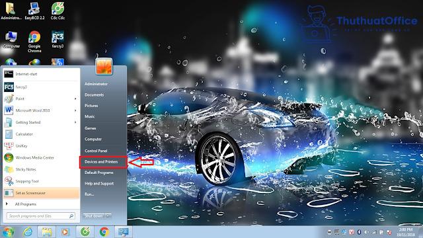Open Documents from Start menu right pane
This screenshot has height=238, width=423.
(94, 95)
